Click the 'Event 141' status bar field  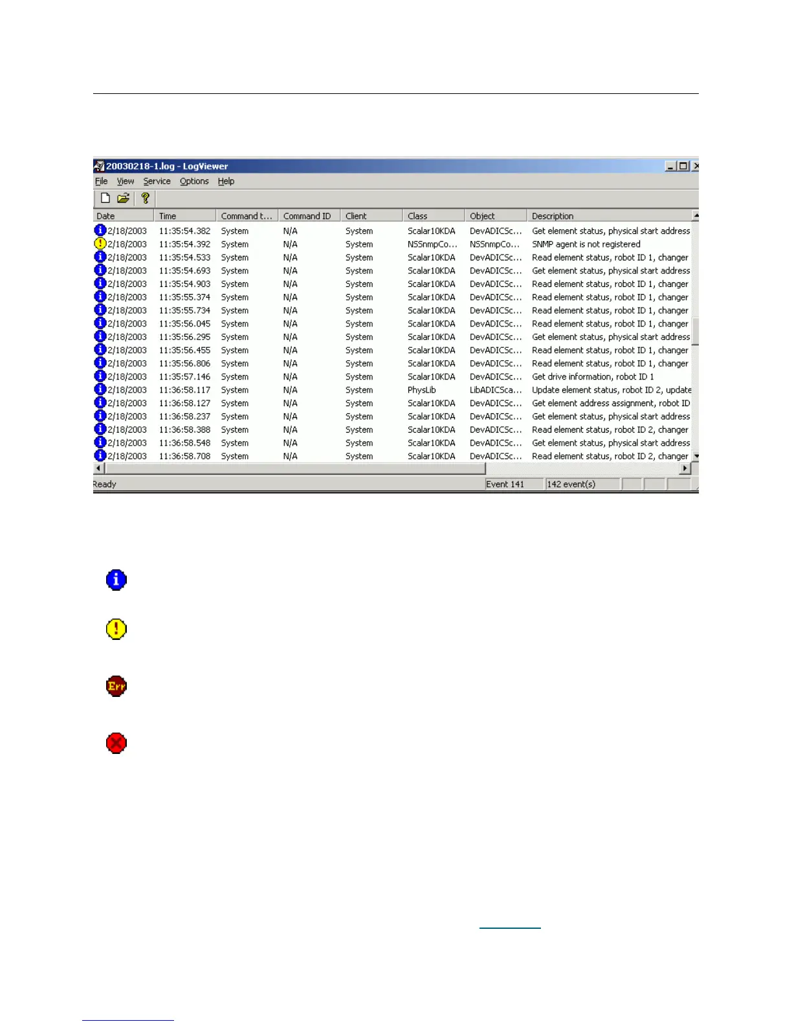(514, 484)
